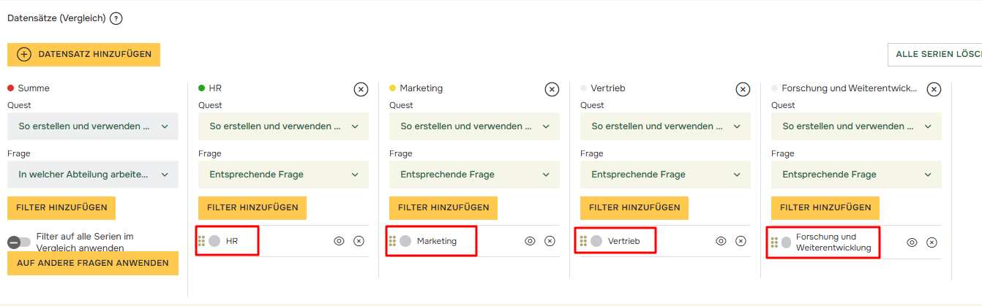Viewport: 982px width, 306px height.
Task: Click the drag handle of the Marketing filter
Action: point(392,241)
